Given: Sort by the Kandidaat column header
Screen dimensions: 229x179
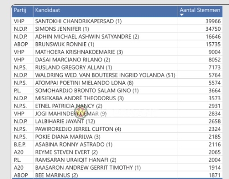Looking at the screenshot, I should point(48,10).
